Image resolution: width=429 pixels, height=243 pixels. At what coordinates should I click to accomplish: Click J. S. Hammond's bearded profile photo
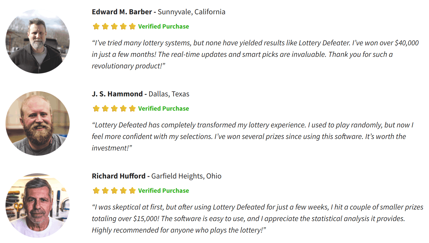(38, 124)
